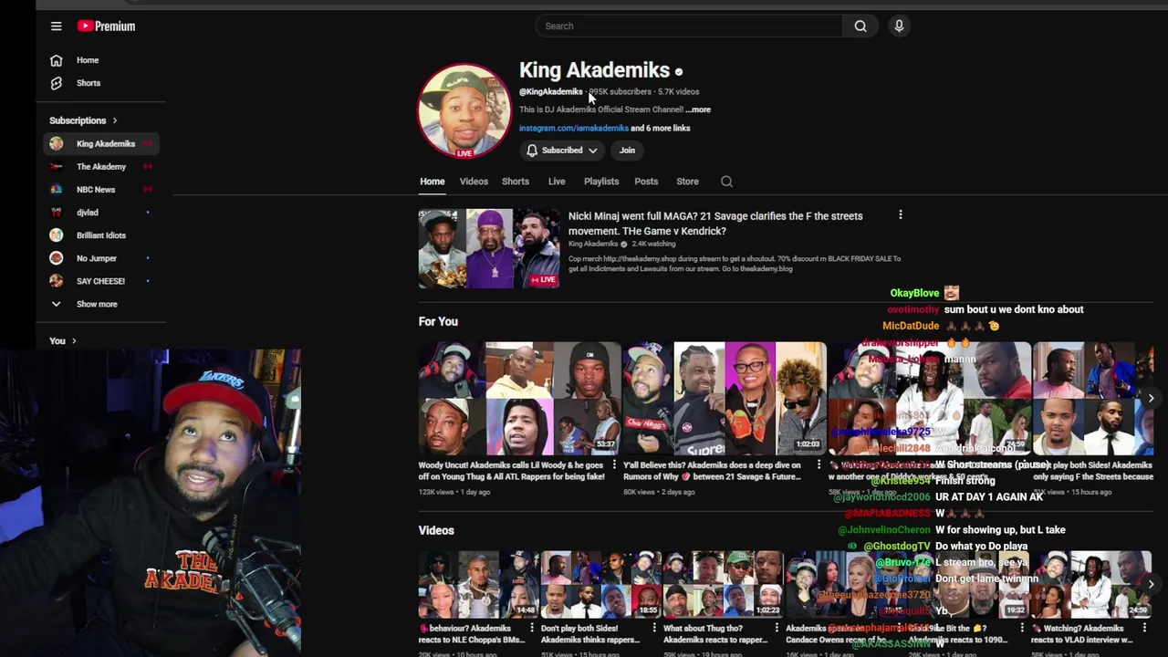Open 'behaviour? Akademiks reacts to NLE Choppa' thumbnail
1168x657 pixels.
478,585
